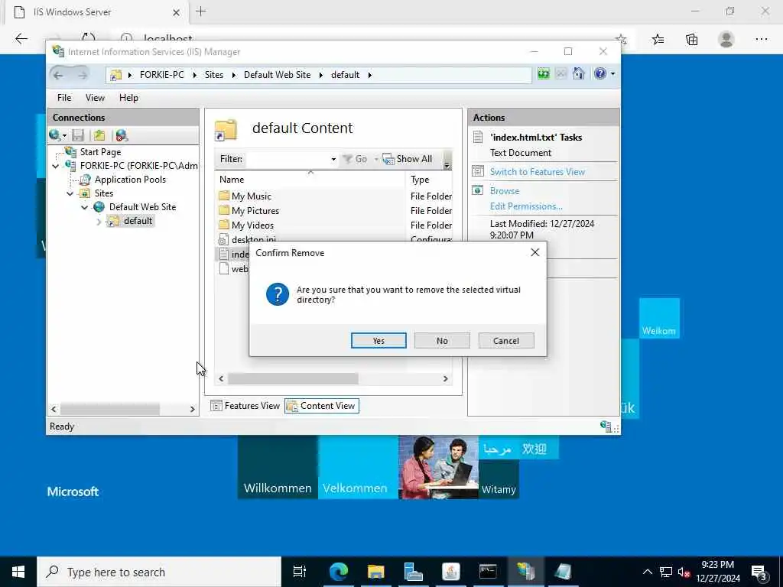This screenshot has height=587, width=783.
Task: Collapse the FORKIE-PC server node
Action: point(55,166)
